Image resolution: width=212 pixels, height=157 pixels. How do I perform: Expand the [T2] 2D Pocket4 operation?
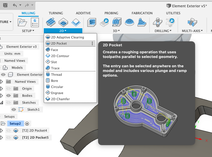(1, 130)
